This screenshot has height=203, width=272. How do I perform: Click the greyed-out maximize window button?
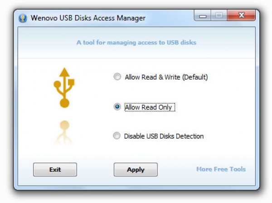tap(219, 17)
